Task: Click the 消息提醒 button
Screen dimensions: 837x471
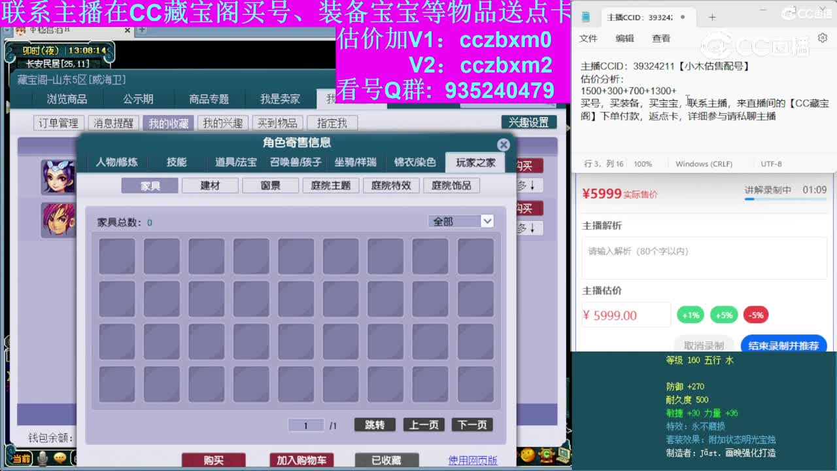Action: pos(113,123)
